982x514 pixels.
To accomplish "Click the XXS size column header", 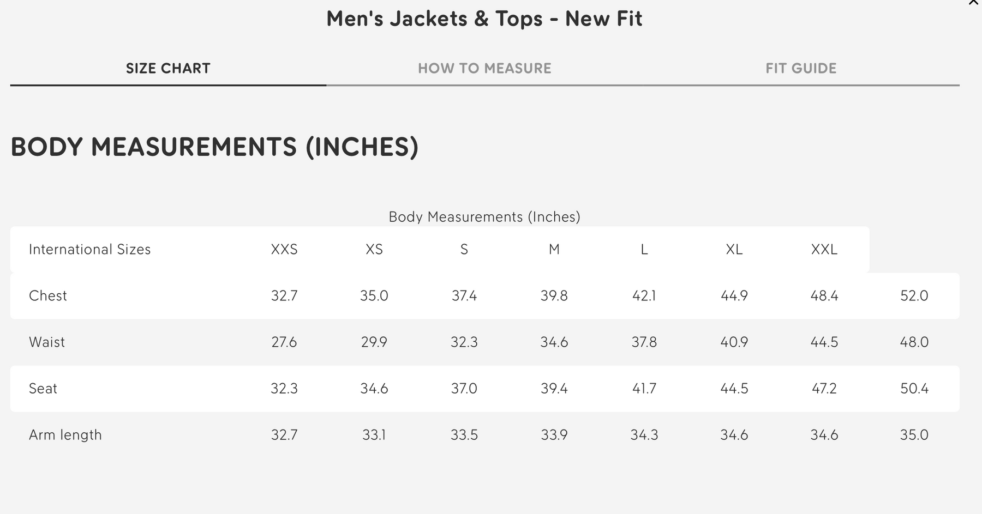I will tap(284, 250).
